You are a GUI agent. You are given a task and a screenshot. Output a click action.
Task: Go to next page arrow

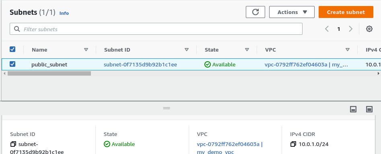point(350,29)
